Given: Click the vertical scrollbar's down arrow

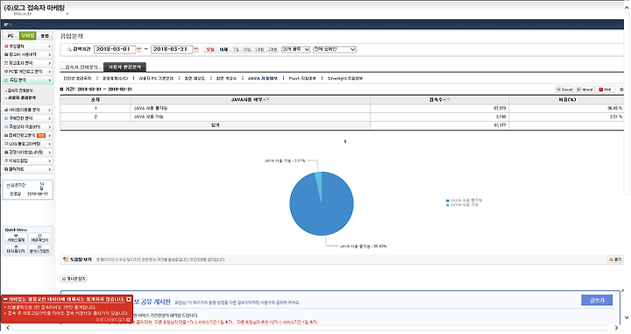Looking at the screenshot, I should [x=627, y=318].
